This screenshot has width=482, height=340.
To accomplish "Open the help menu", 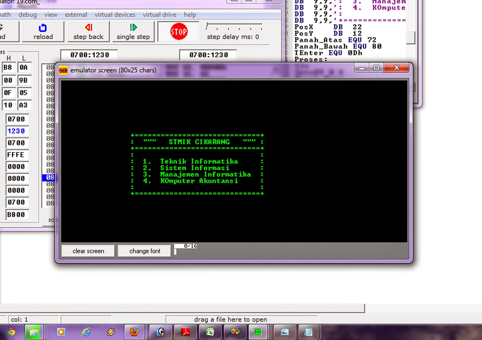I will (x=190, y=14).
